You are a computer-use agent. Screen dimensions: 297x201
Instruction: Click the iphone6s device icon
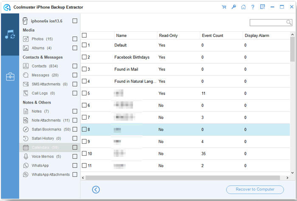pos(25,21)
